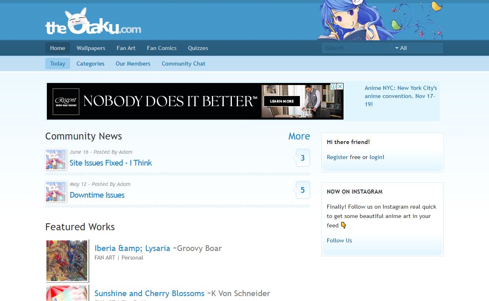Click the anime girl header illustration
Viewport: 489px width, 301px height.
381,20
